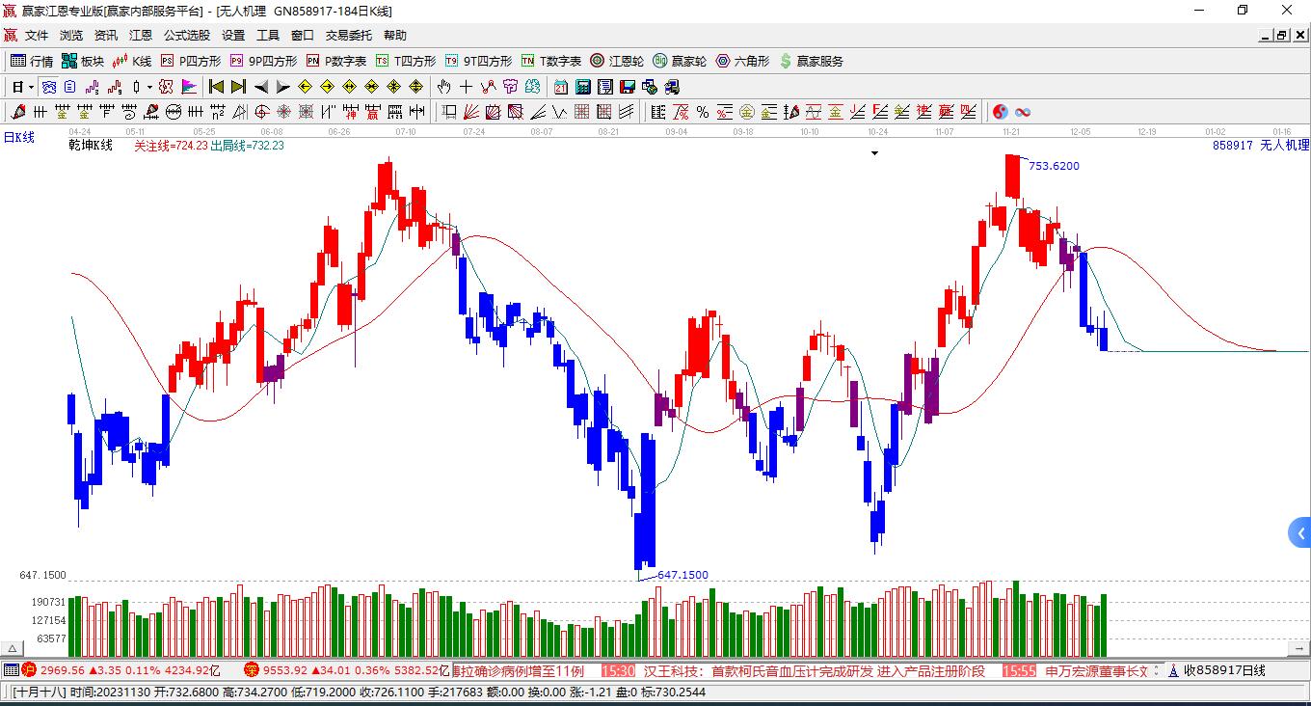Select the percent sign tool
Image resolution: width=1311 pixels, height=706 pixels.
pyautogui.click(x=703, y=112)
